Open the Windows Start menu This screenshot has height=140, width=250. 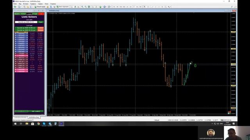(15, 124)
